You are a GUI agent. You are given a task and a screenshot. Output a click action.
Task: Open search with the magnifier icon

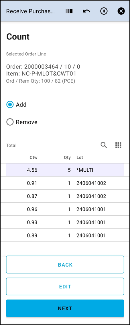point(104,145)
